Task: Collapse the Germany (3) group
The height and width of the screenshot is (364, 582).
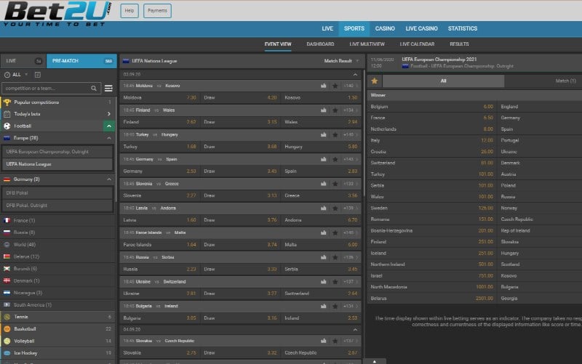Action: 108,179
